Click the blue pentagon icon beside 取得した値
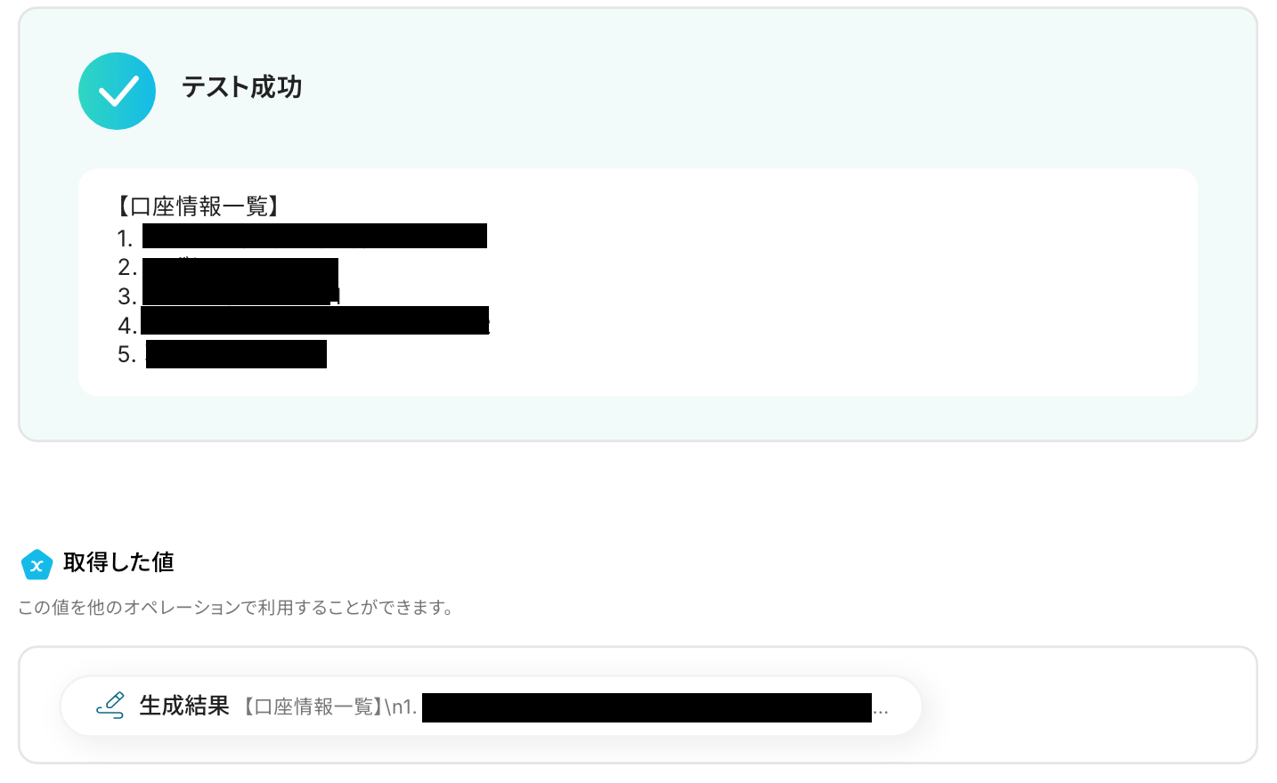 (x=37, y=564)
